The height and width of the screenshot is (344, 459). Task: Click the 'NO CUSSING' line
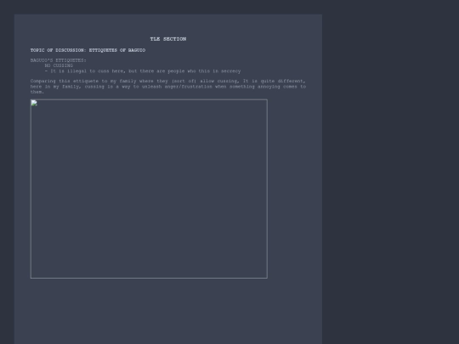point(59,65)
